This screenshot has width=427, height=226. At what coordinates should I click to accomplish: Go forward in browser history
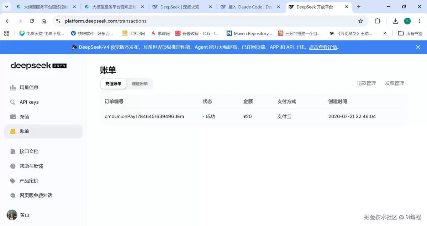click(x=20, y=21)
